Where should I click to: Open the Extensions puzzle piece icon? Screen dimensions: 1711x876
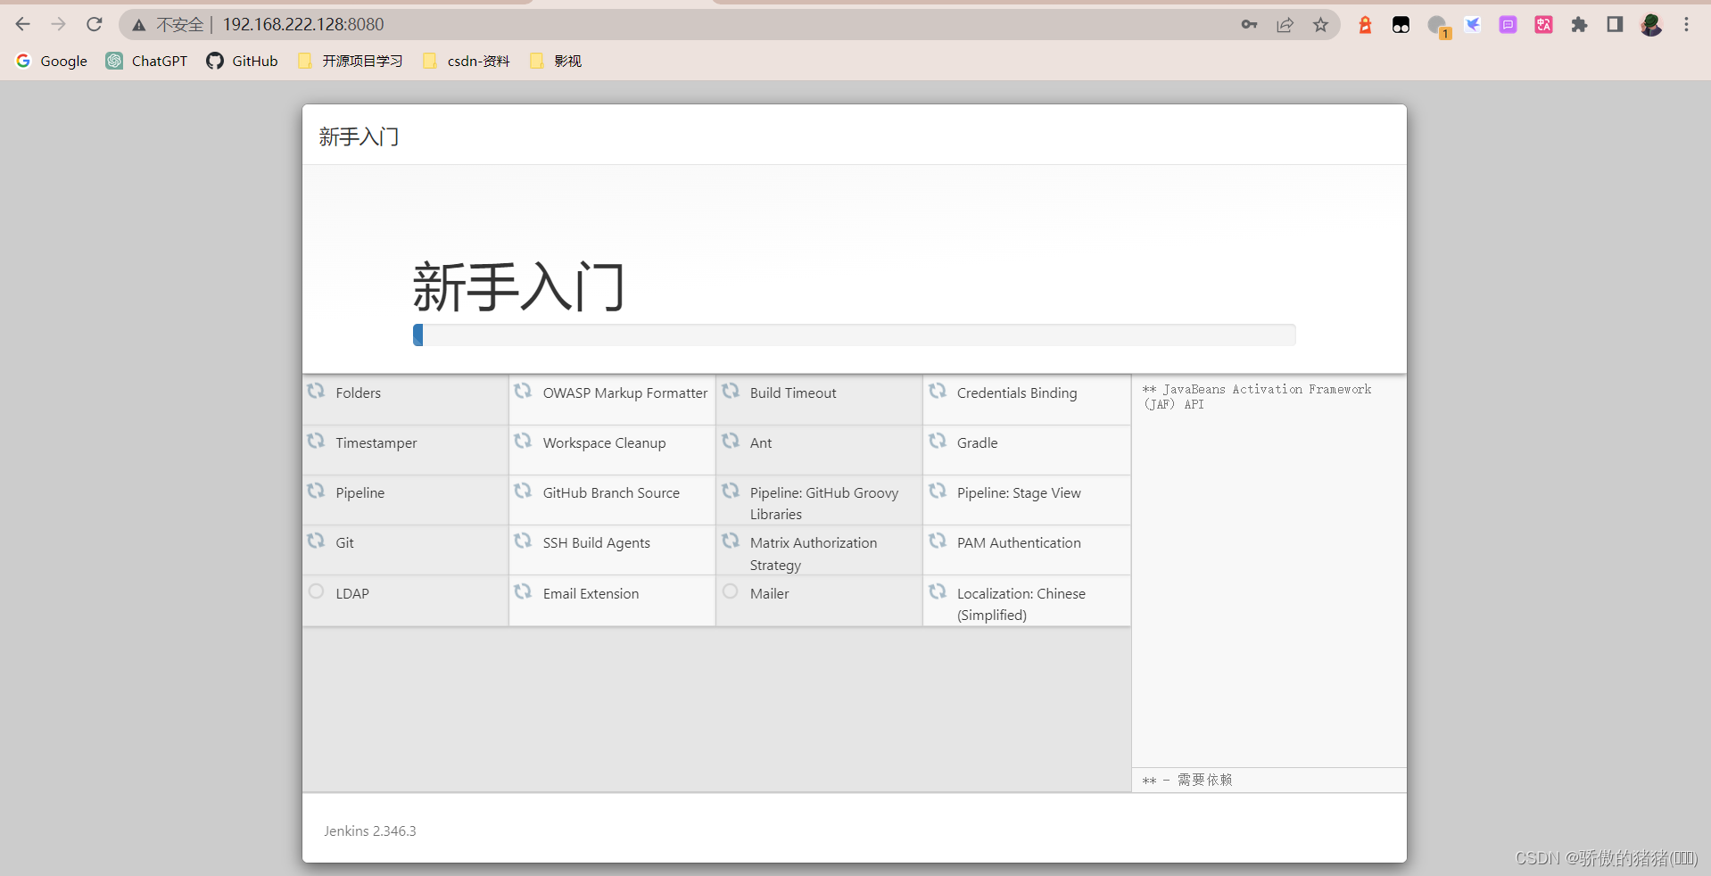1580,25
